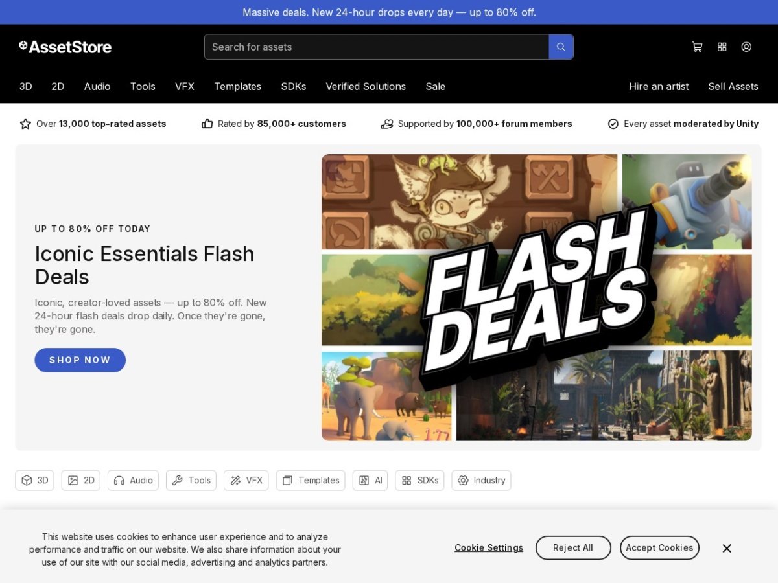Click the Rated by 85,000+ customers text

point(282,124)
